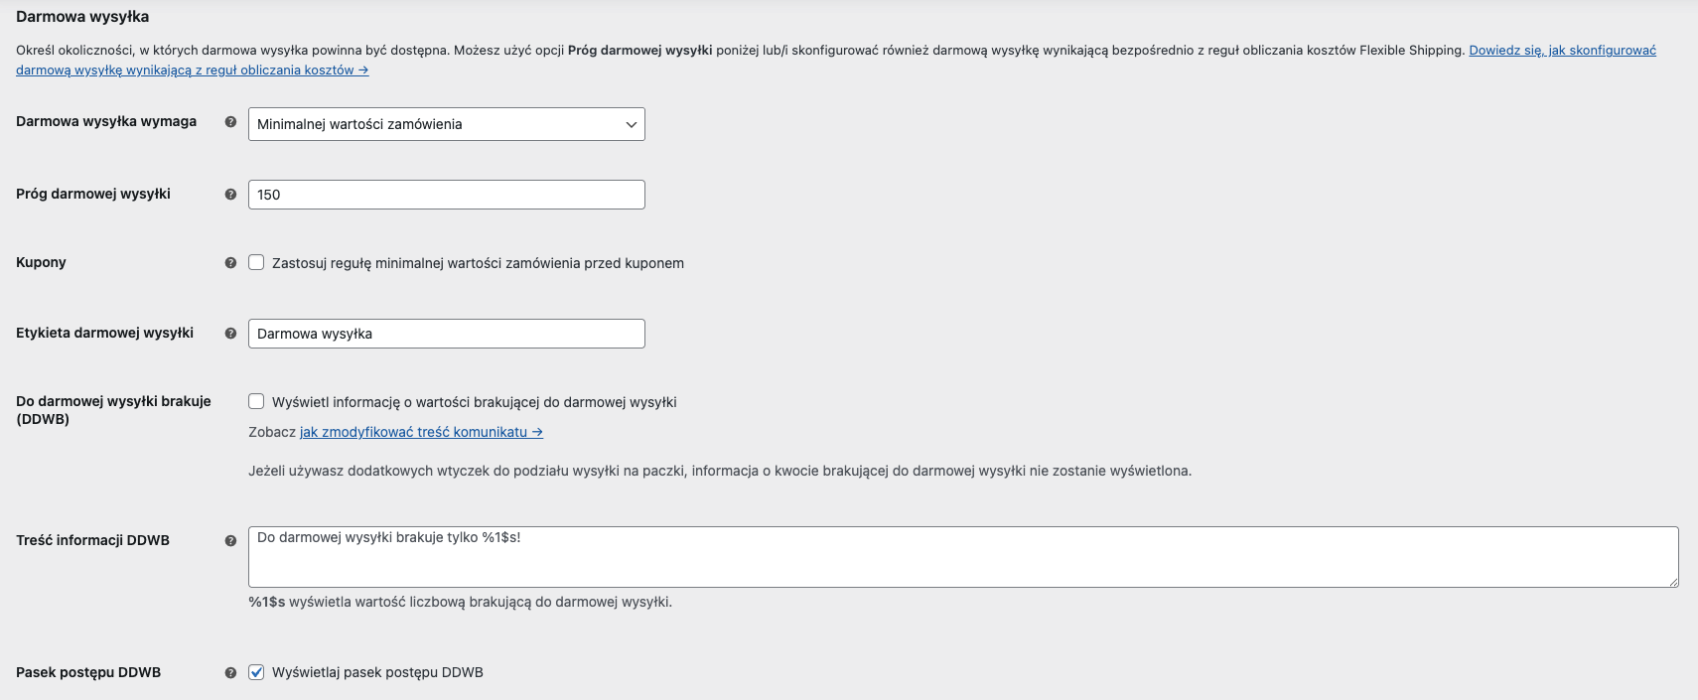Enable minimum order rule before coupon checkbox
Viewport: 1698px width, 700px height.
(x=256, y=263)
